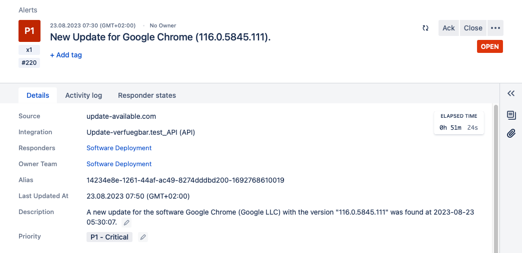
Task: Click the red P1 priority badge
Action: click(x=29, y=31)
